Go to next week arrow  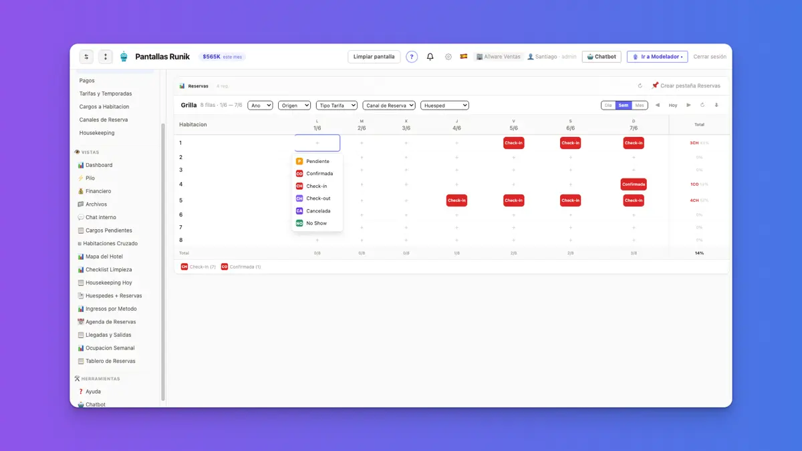[x=689, y=105]
